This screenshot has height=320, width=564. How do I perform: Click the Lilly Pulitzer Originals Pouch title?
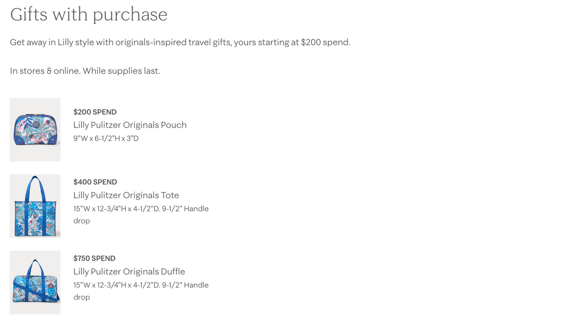tap(130, 125)
